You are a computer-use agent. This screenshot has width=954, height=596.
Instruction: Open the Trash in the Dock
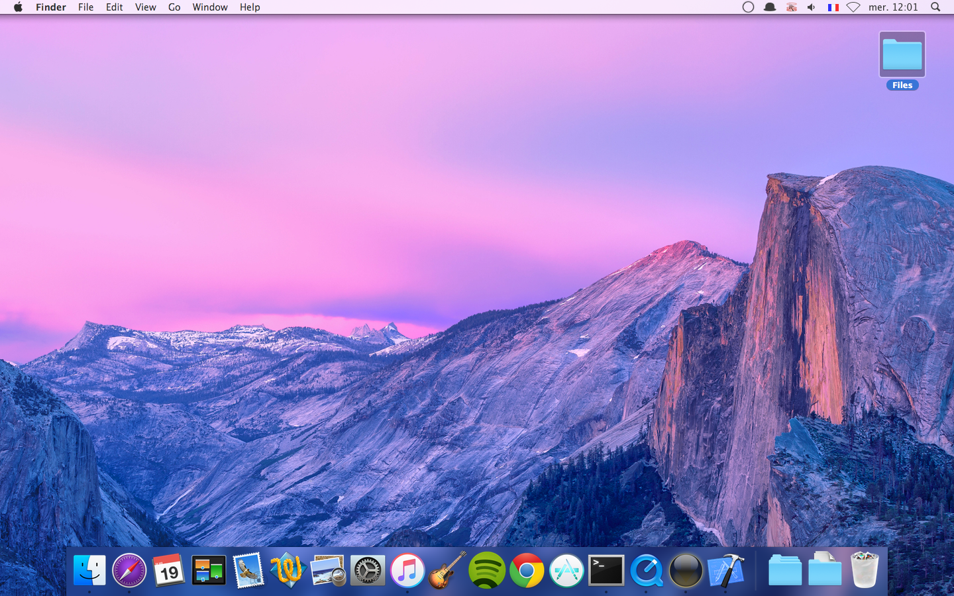[865, 570]
